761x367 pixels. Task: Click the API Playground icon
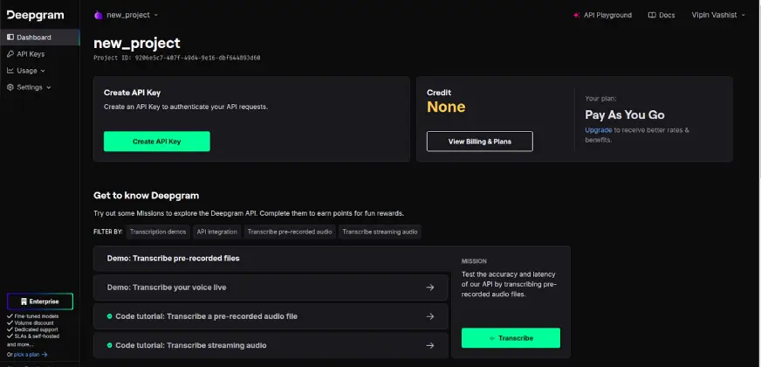(577, 15)
